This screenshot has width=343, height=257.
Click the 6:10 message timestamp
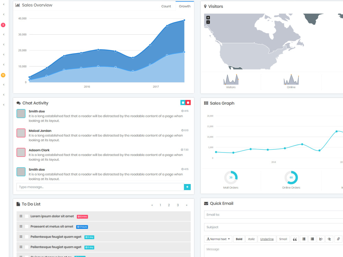point(185,130)
